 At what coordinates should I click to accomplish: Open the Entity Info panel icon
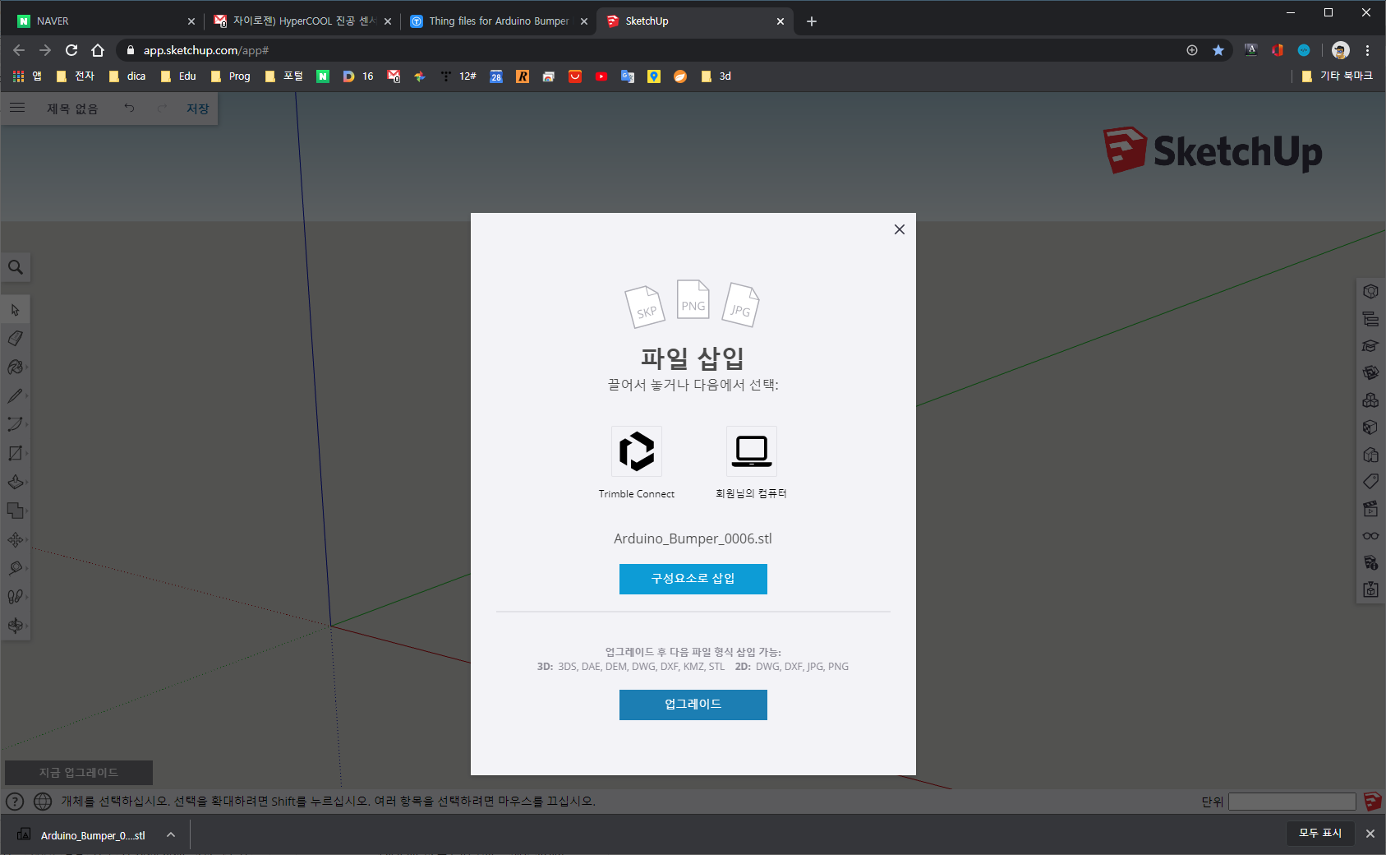pyautogui.click(x=1370, y=292)
